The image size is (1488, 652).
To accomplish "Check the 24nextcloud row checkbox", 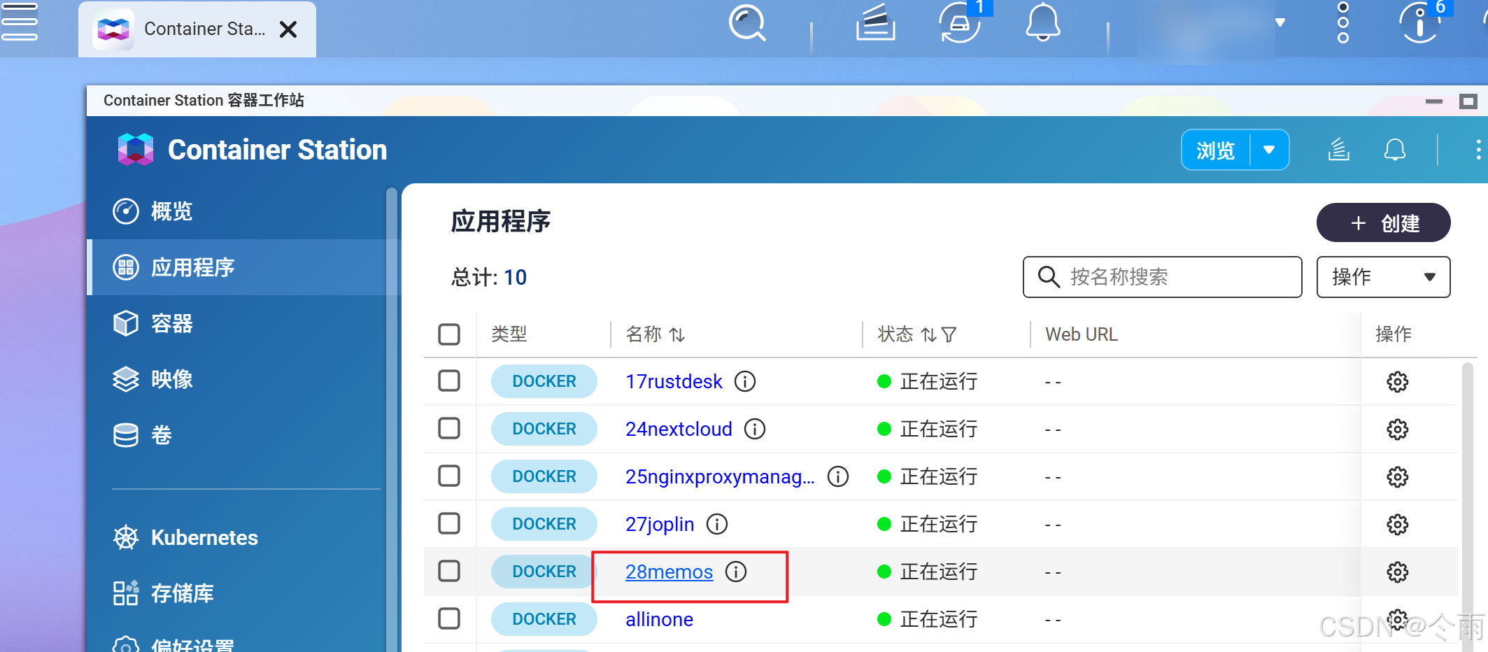I will point(449,429).
